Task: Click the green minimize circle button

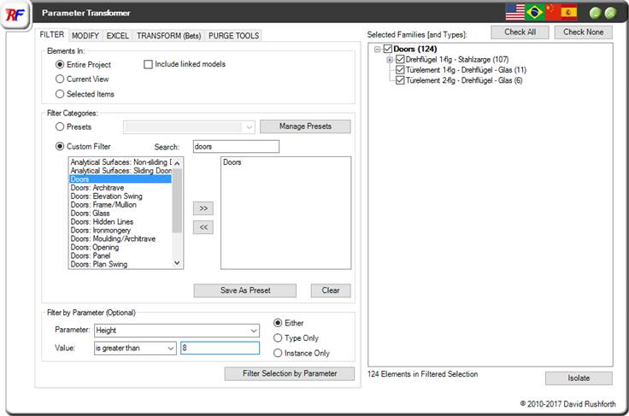Action: (x=596, y=13)
